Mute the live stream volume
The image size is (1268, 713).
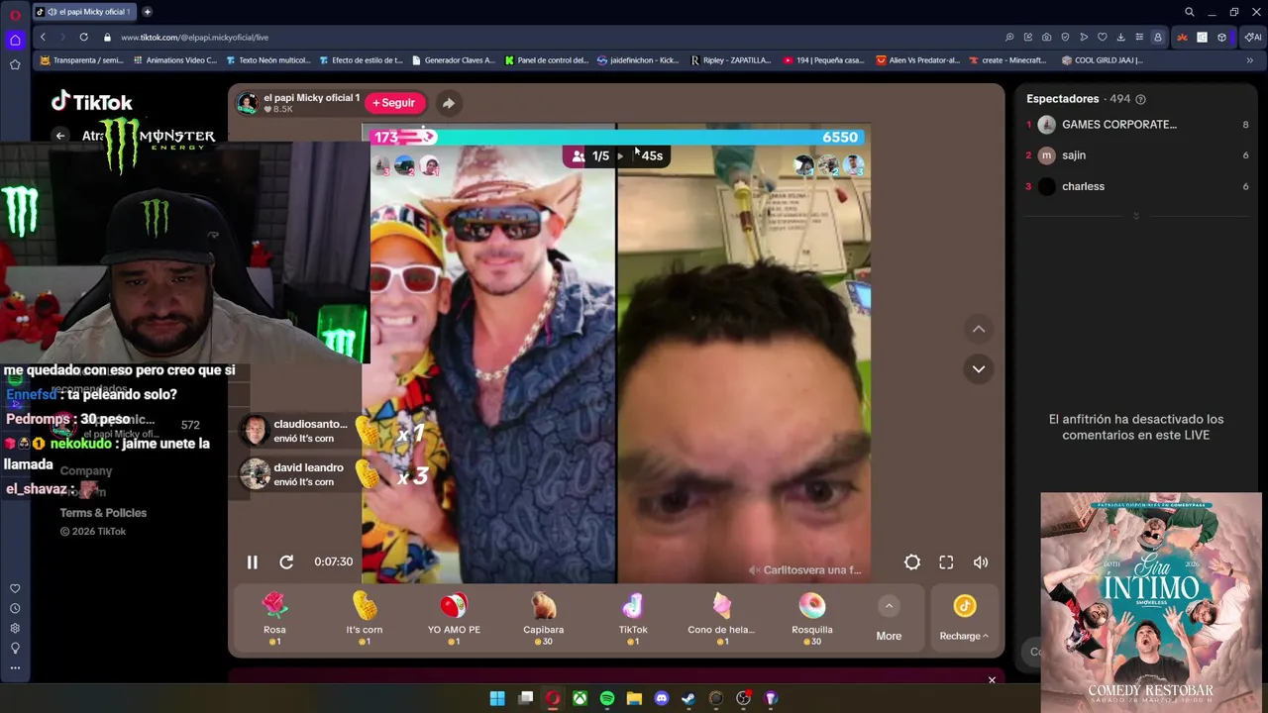pos(981,561)
